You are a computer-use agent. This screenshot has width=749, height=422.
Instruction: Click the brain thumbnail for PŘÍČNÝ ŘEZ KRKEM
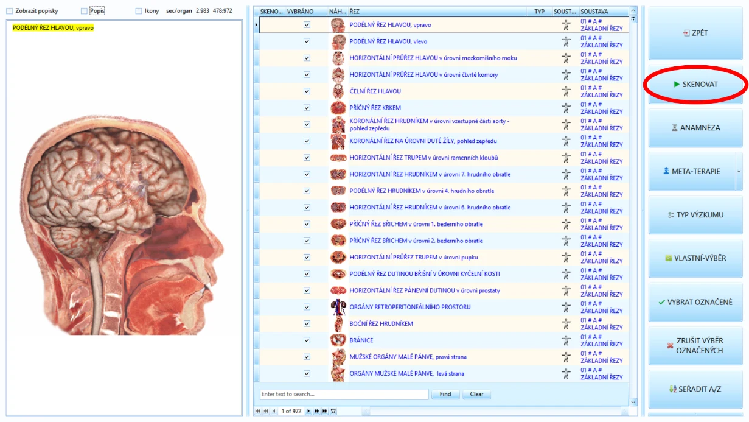[338, 108]
